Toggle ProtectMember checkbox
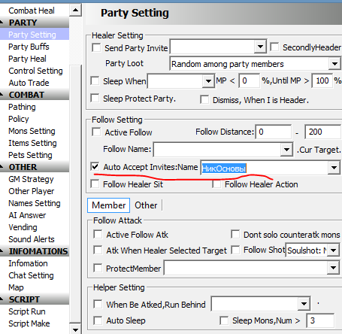342x334 pixels. [98, 268]
